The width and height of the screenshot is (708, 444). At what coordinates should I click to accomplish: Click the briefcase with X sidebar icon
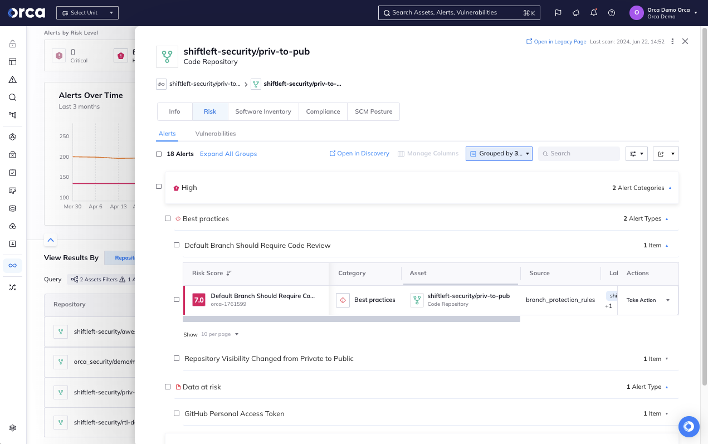pos(12,155)
